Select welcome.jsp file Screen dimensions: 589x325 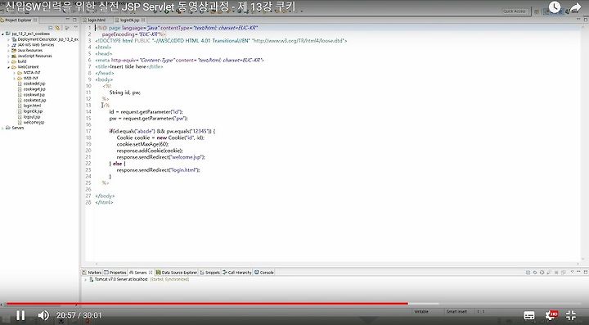(34, 122)
